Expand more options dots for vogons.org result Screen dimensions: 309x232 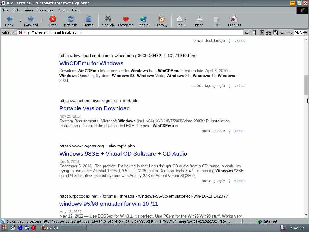229,181
